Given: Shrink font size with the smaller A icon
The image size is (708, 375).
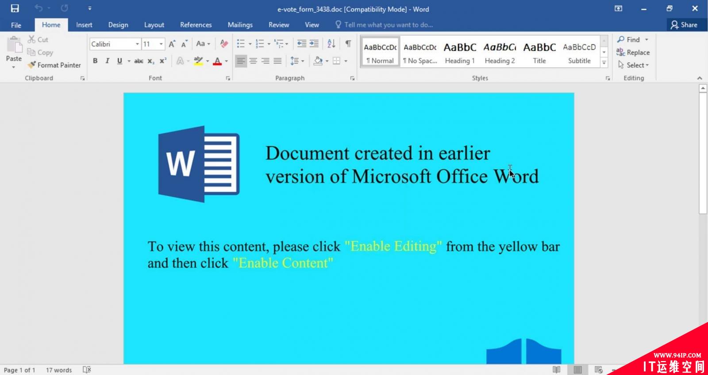Looking at the screenshot, I should (x=184, y=44).
